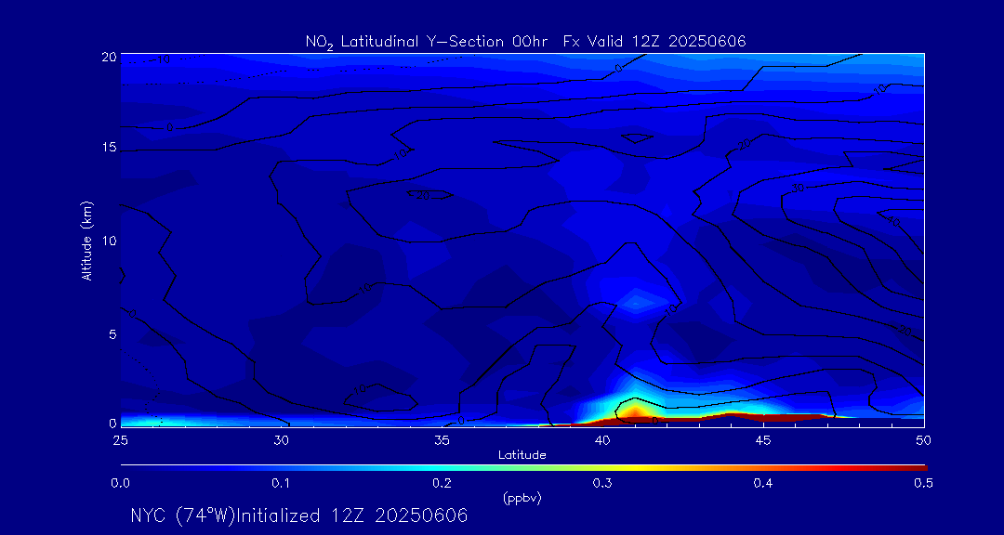The image size is (1004, 535).
Task: Click the plot title starting "NO2 Latitudinal Y-Section"
Action: click(526, 42)
